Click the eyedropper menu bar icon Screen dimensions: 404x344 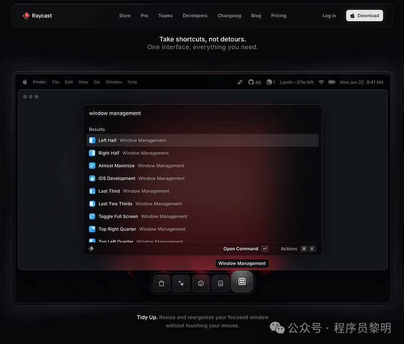tap(240, 82)
